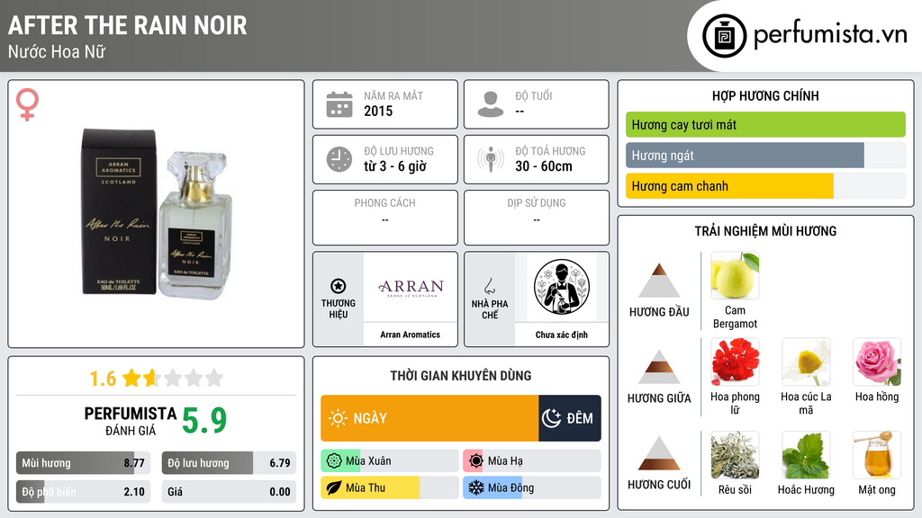Image resolution: width=922 pixels, height=518 pixels.
Task: Click the Mật ong honey note image
Action: coord(877,455)
